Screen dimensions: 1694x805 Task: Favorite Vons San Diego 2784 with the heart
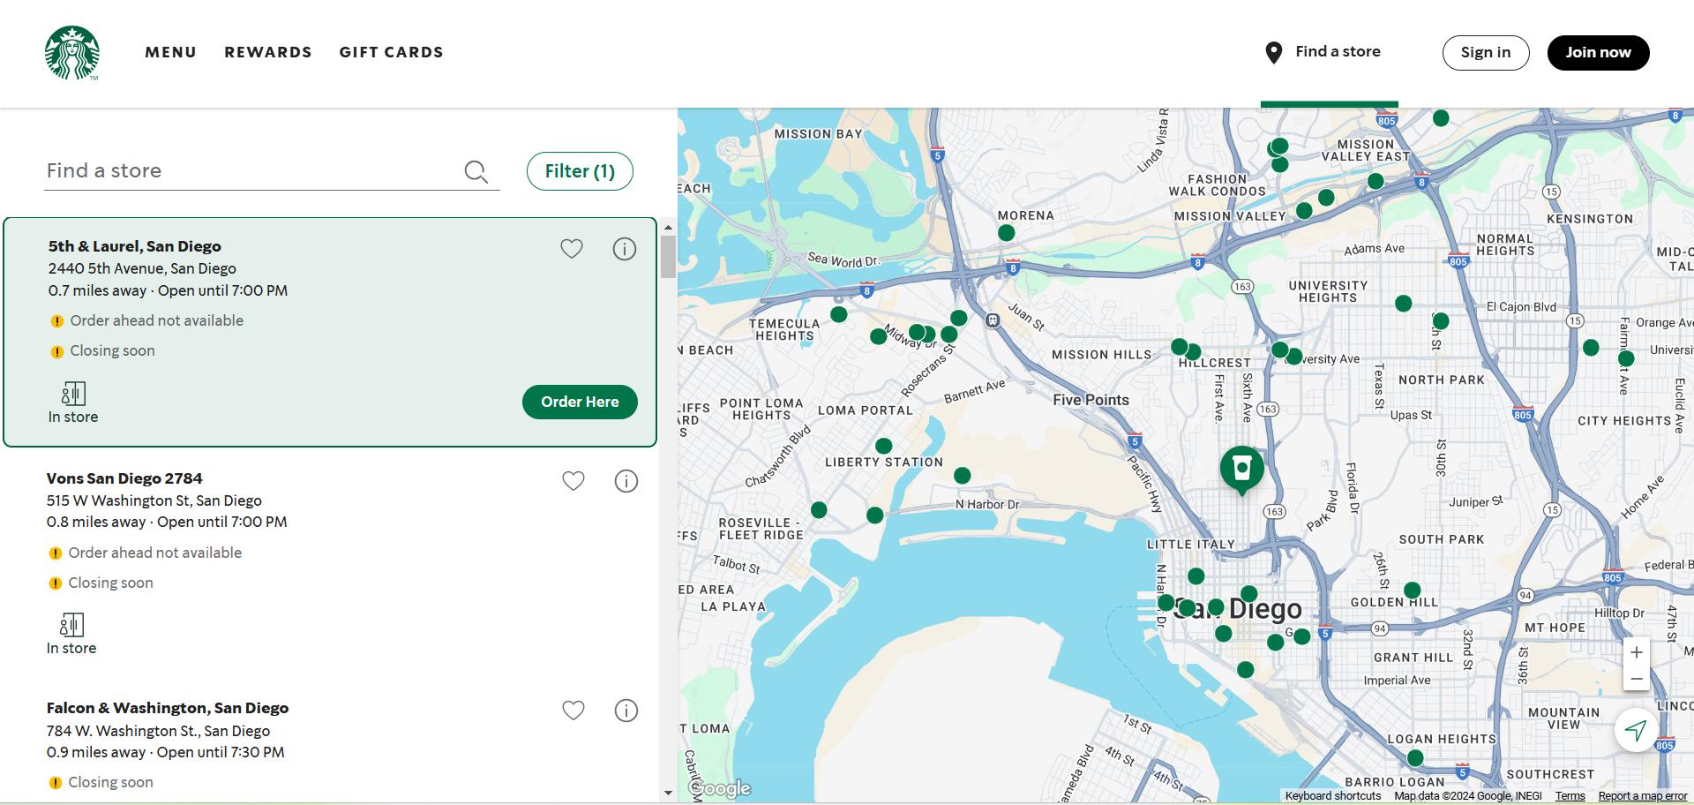click(573, 480)
